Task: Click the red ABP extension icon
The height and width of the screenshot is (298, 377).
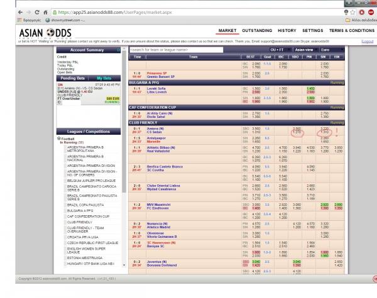Action: pyautogui.click(x=371, y=13)
